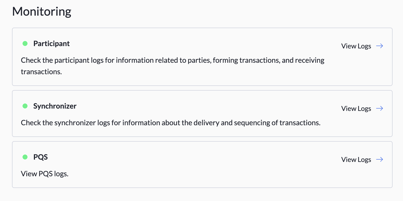Click the synchronizer delivery description text
The image size is (403, 201).
(170, 122)
